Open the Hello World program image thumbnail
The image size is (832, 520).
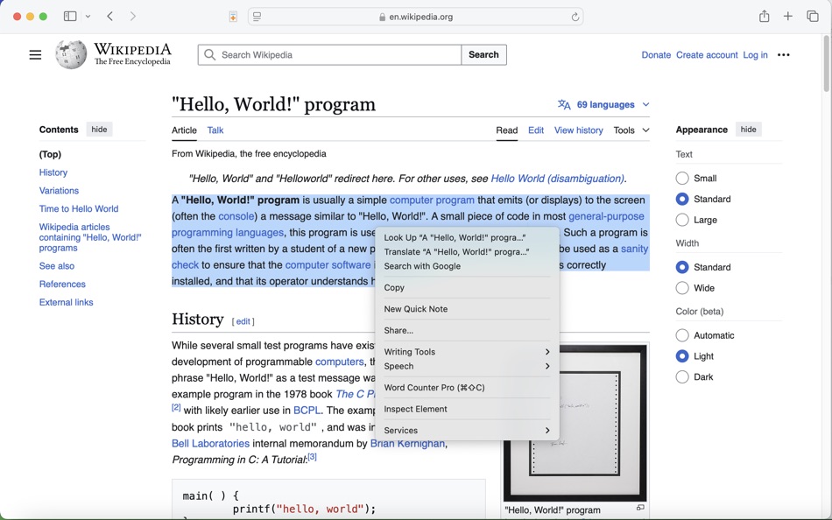click(575, 423)
